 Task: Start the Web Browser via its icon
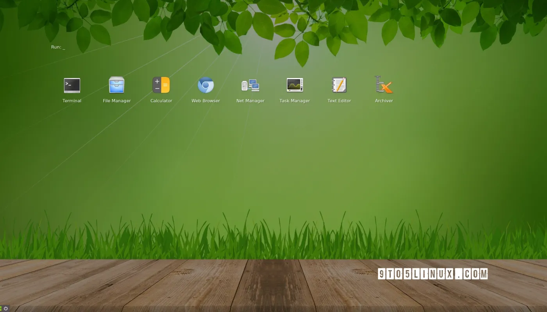point(206,85)
